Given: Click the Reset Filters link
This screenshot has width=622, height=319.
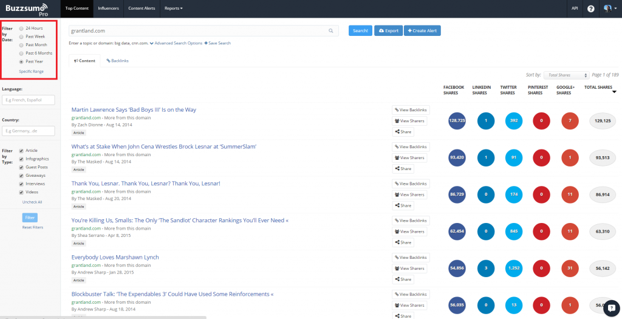Looking at the screenshot, I should [x=33, y=227].
